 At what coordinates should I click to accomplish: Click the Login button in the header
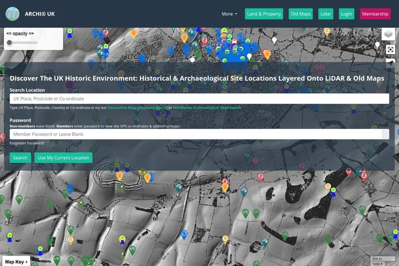pos(346,14)
